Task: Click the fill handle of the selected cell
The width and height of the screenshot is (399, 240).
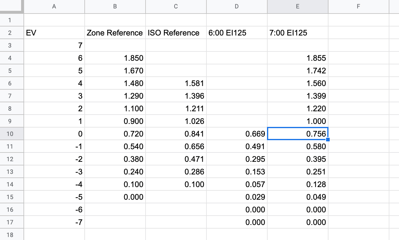Action: pos(328,140)
